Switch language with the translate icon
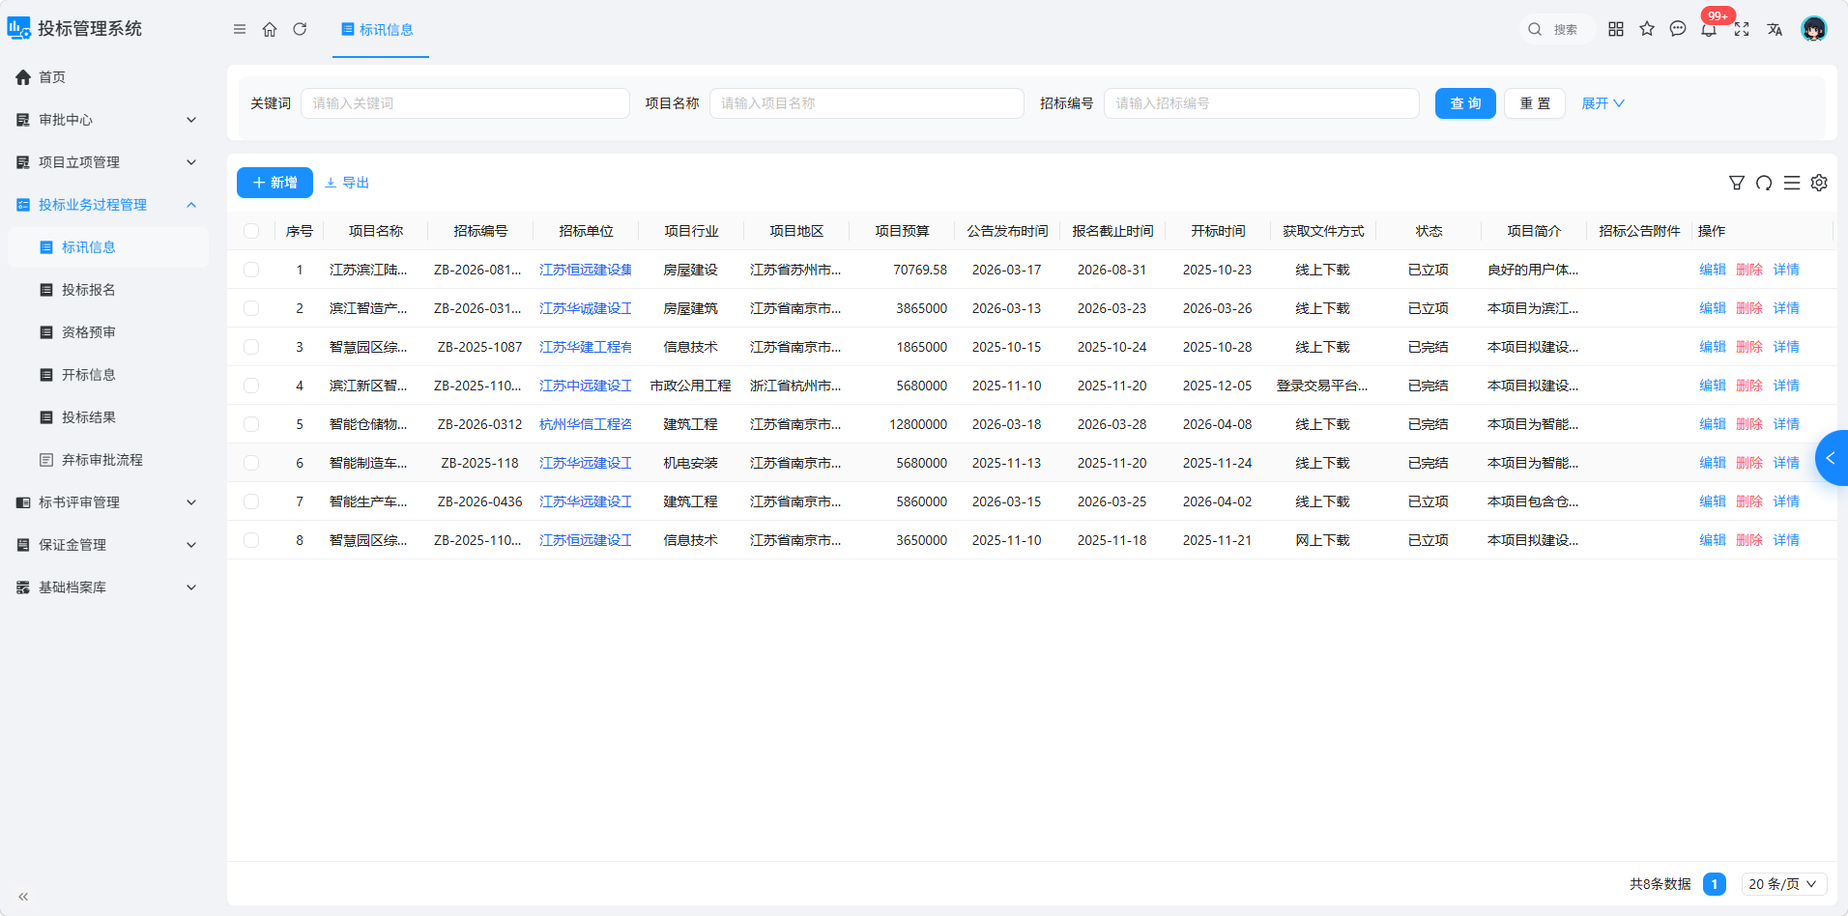Viewport: 1848px width, 916px height. click(x=1775, y=29)
